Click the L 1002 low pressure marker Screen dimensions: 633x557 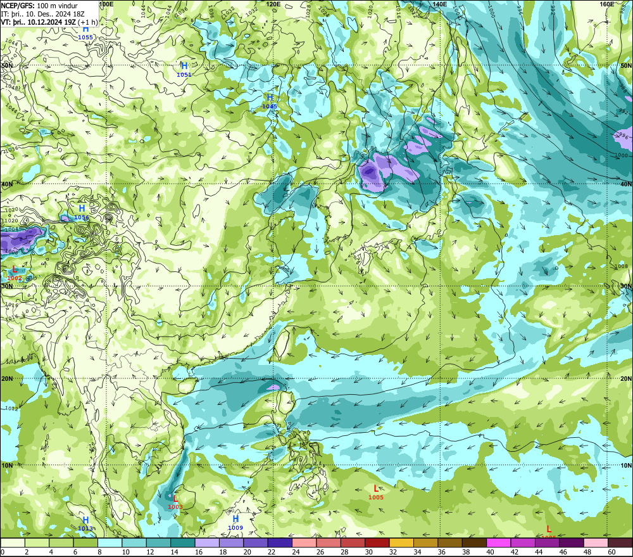[x=15, y=273]
